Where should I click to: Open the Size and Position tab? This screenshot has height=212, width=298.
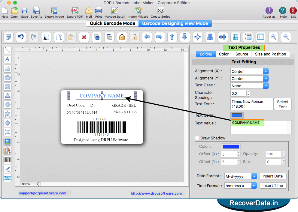coord(270,54)
